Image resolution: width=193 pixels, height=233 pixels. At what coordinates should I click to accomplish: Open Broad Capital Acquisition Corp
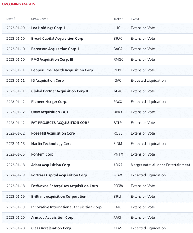click(x=57, y=39)
